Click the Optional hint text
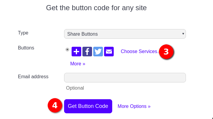This screenshot has height=119, width=213. pyautogui.click(x=75, y=88)
